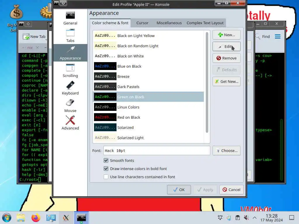The image size is (299, 224).
Task: Select the Solarized Light color scheme
Action: pyautogui.click(x=148, y=138)
